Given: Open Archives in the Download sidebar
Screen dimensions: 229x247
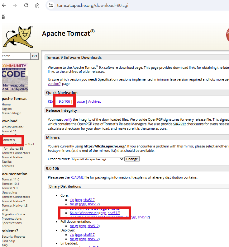Looking at the screenshot, I should coord(8,166).
